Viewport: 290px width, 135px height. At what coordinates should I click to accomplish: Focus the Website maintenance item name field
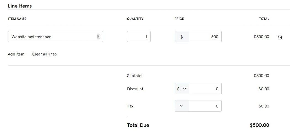pyautogui.click(x=56, y=37)
